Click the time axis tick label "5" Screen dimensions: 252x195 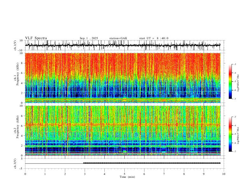[124, 174]
